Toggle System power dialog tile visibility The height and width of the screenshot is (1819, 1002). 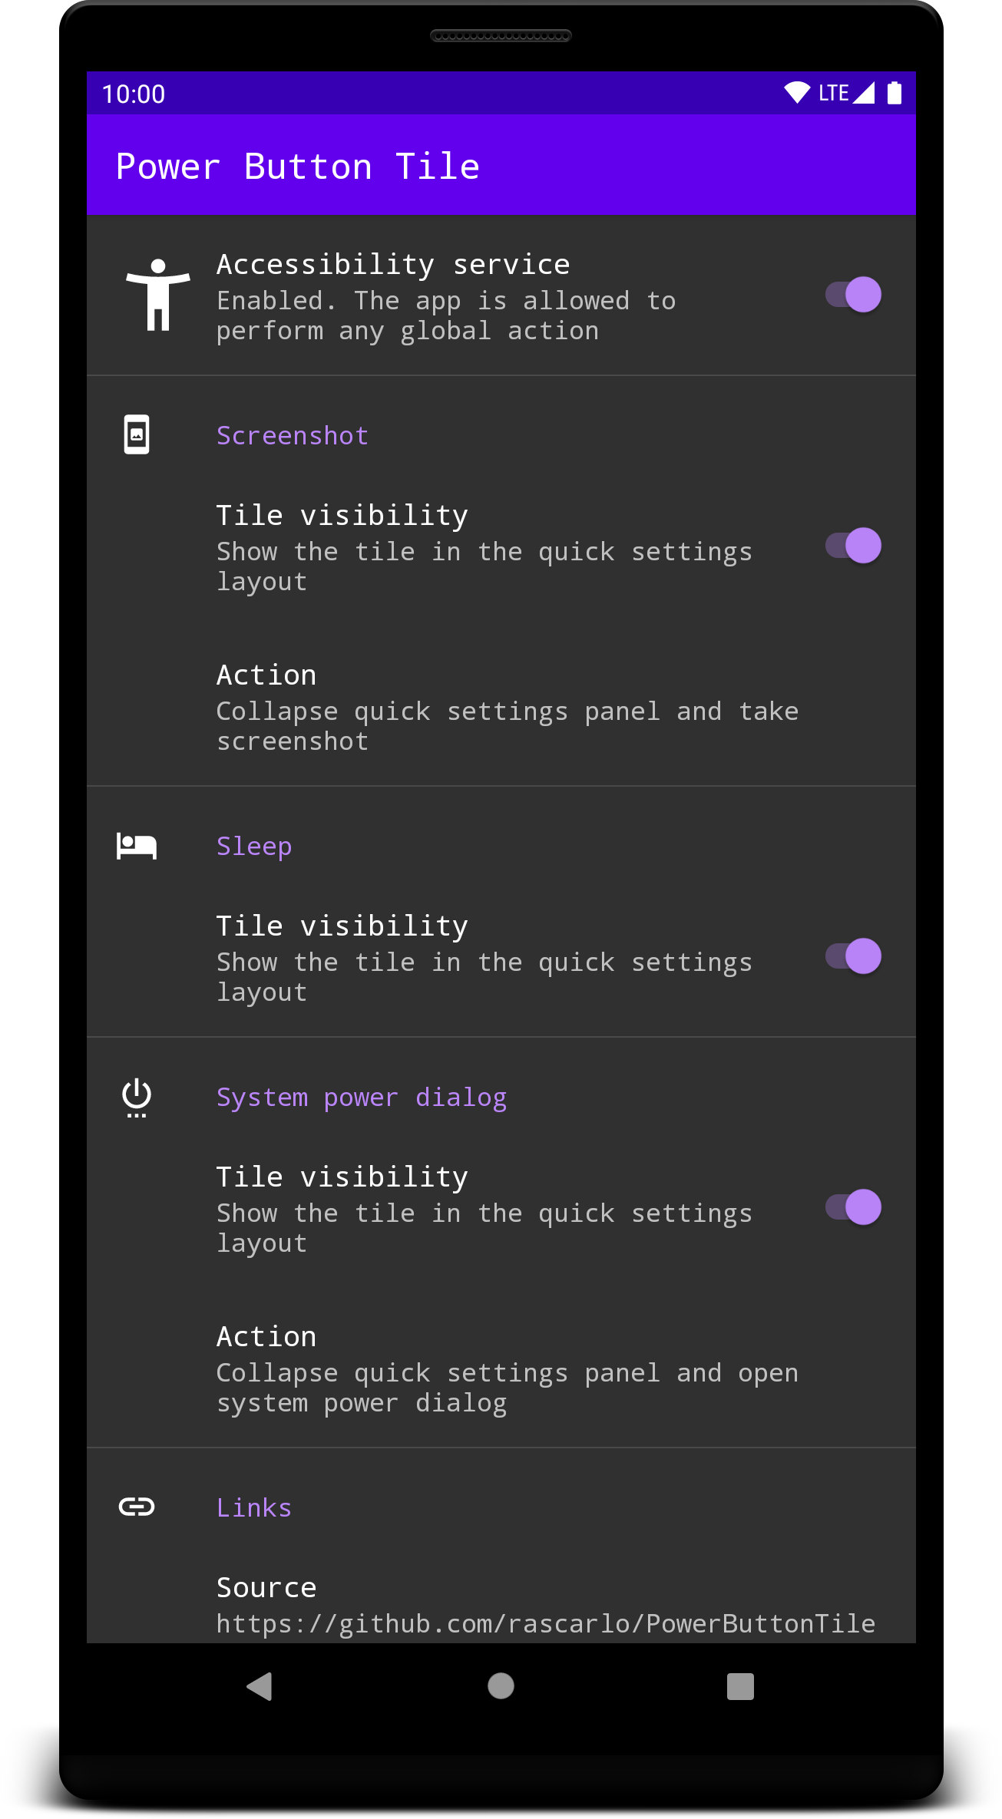pos(853,1207)
